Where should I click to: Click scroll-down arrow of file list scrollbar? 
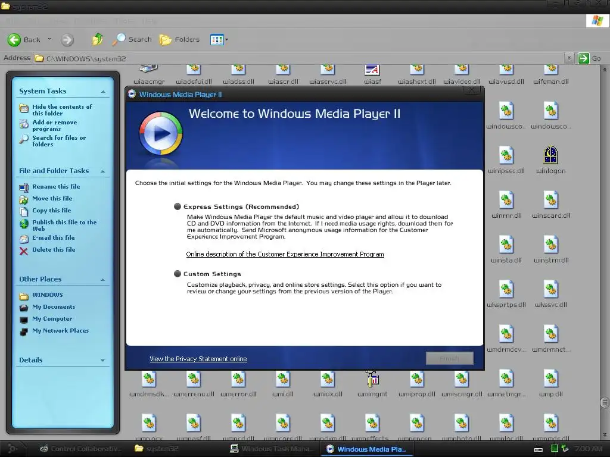click(x=605, y=434)
